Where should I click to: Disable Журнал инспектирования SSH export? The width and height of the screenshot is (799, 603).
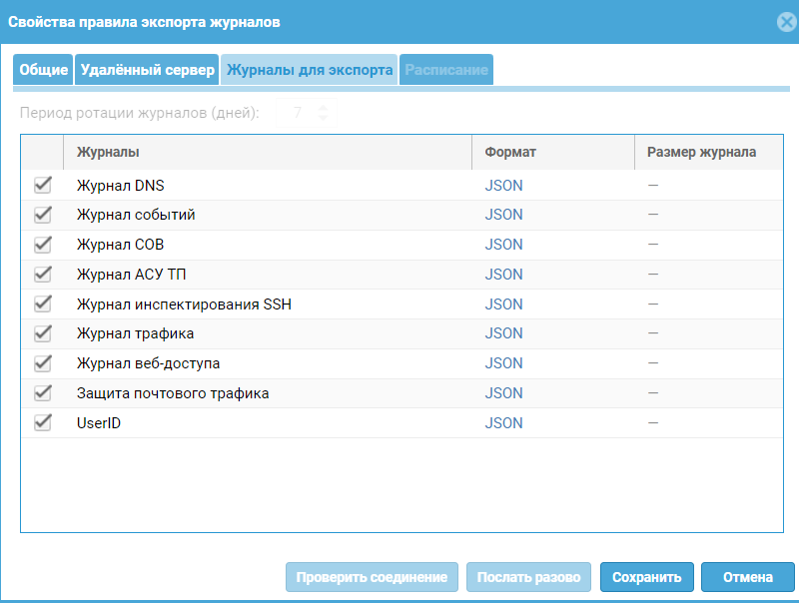(42, 303)
